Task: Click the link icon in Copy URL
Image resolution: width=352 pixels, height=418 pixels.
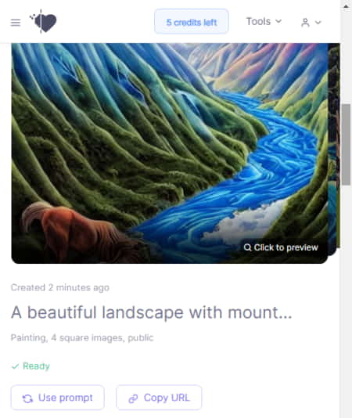Action: click(133, 398)
